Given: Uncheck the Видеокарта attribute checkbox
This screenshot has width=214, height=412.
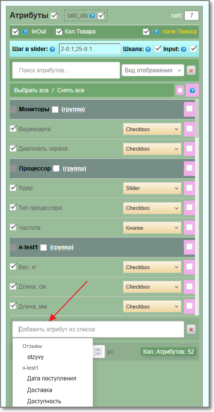Looking at the screenshot, I should pyautogui.click(x=13, y=129).
